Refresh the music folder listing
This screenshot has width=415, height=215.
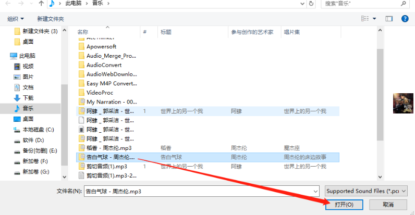coord(311,4)
